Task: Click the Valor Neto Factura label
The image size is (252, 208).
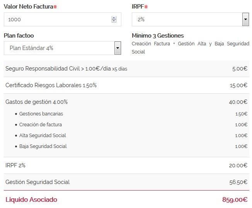Action: coord(28,7)
